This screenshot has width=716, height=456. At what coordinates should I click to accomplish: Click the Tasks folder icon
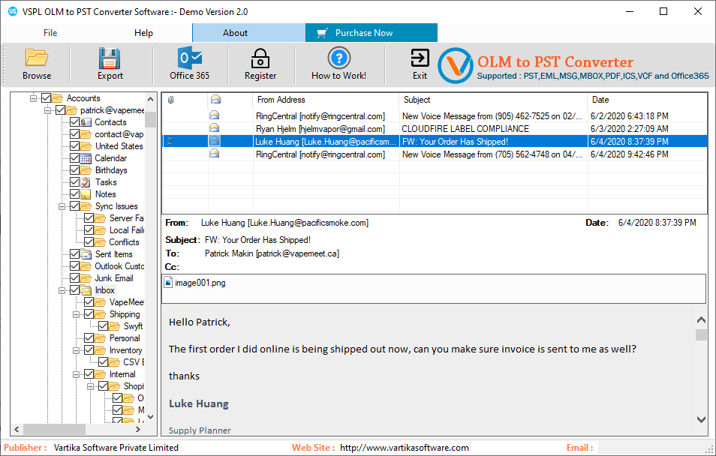pos(86,182)
